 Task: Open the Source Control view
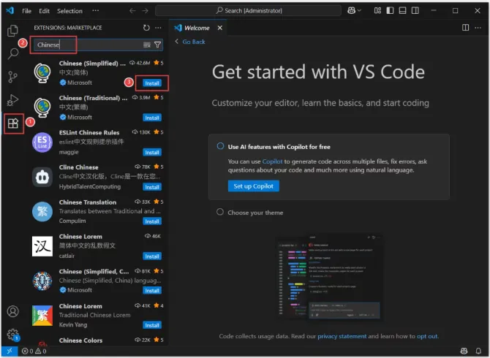click(12, 77)
